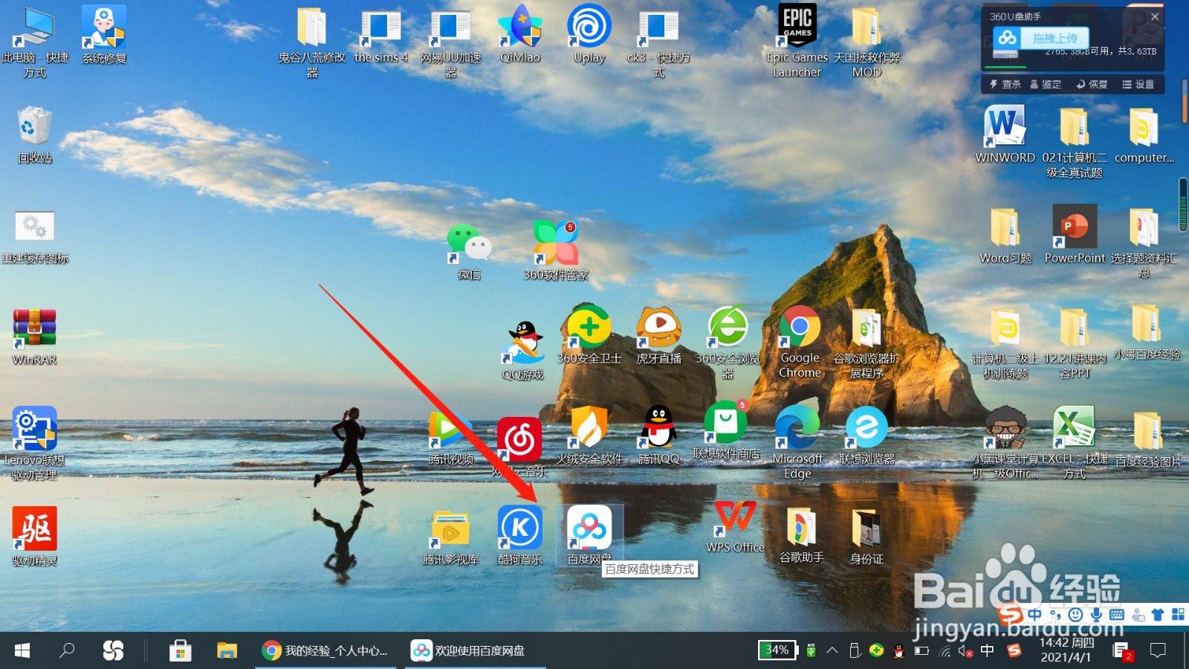Click 查杀 in 360U盘助手 panel
The width and height of the screenshot is (1189, 669).
coord(1005,85)
